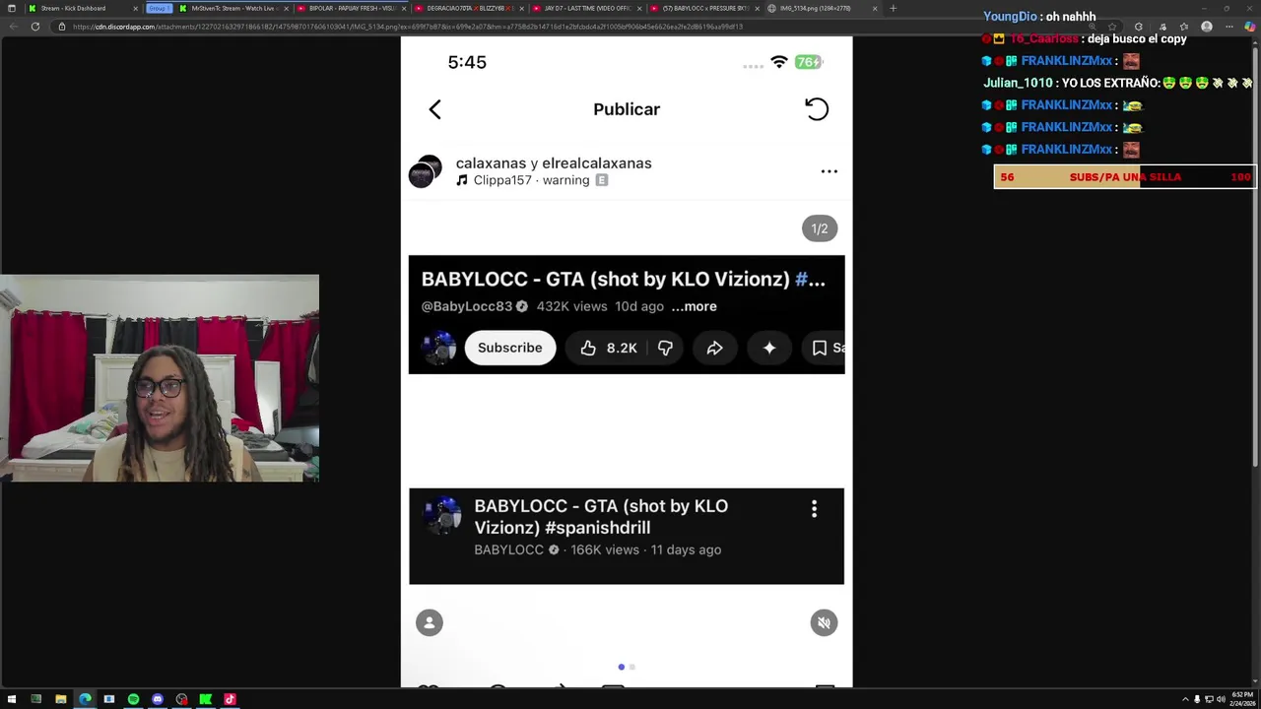Tap the back arrow on Publicar screen
The width and height of the screenshot is (1261, 709).
pyautogui.click(x=434, y=109)
